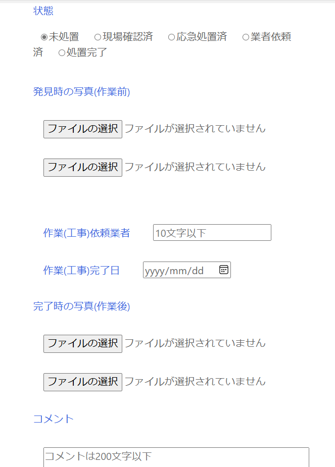Click first ファイルの選択 button under 完了時の写真

tap(83, 343)
